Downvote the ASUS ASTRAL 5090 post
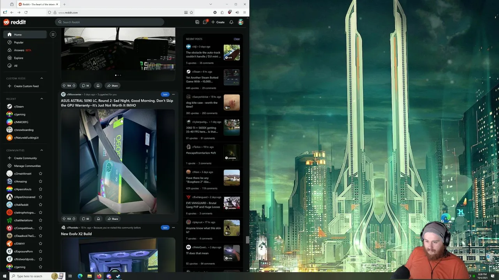The image size is (499, 280). pyautogui.click(x=74, y=219)
